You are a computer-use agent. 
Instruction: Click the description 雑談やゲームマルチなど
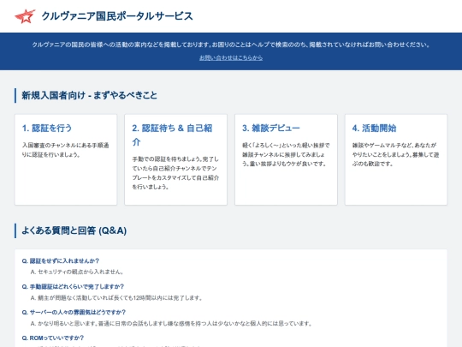[396, 154]
